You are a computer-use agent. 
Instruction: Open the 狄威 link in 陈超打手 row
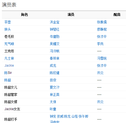click(60, 116)
